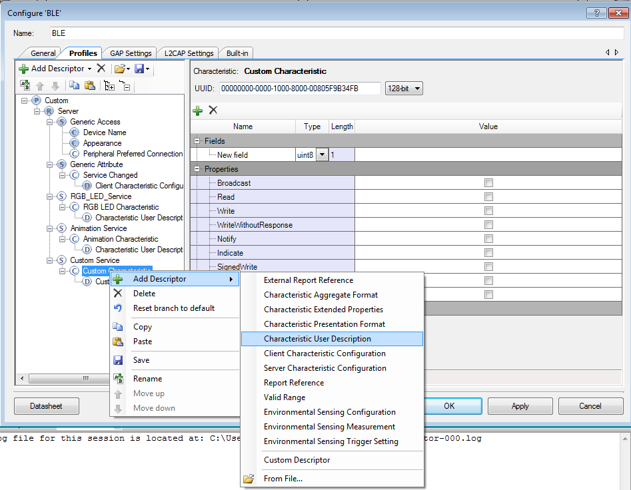Click the Cancel button
The width and height of the screenshot is (631, 490).
(x=590, y=406)
